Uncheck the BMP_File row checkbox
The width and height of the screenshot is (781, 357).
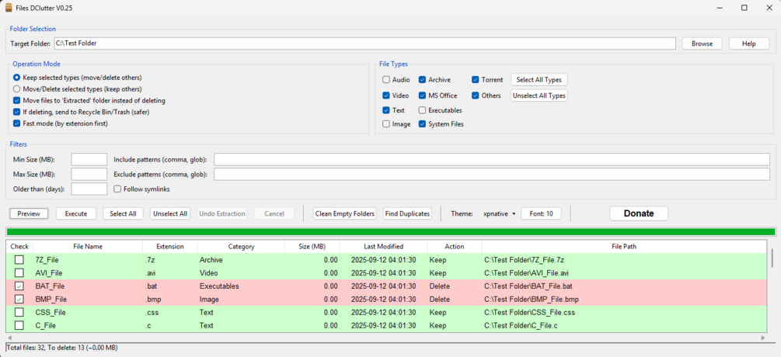(x=19, y=300)
